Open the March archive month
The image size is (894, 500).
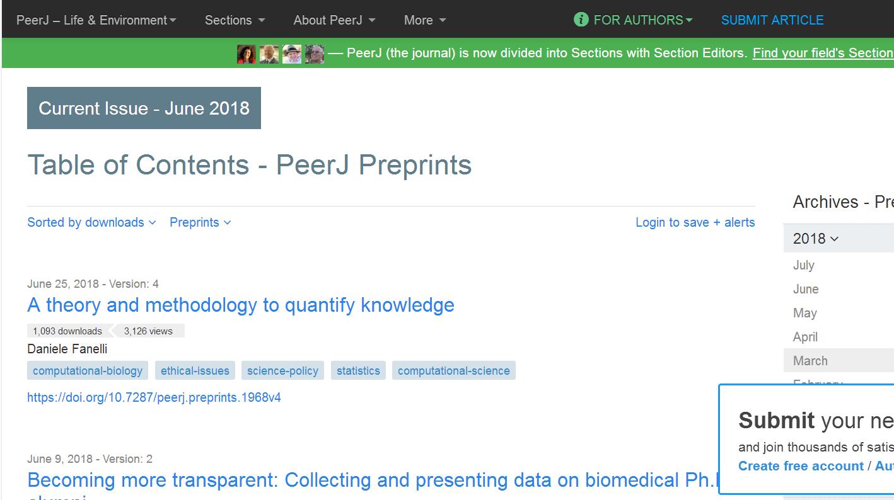click(810, 361)
